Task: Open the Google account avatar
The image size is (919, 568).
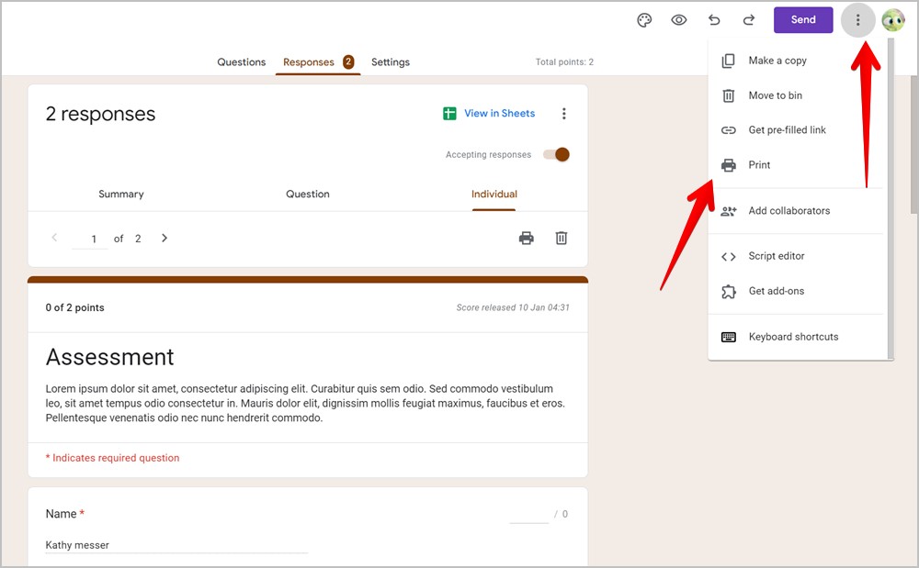Action: coord(893,20)
